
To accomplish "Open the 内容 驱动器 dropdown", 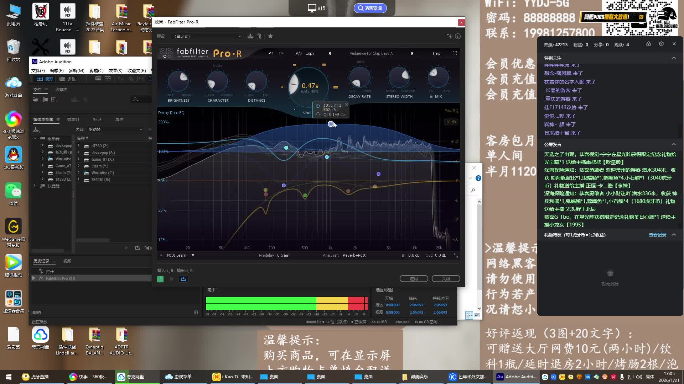I will click(x=115, y=129).
